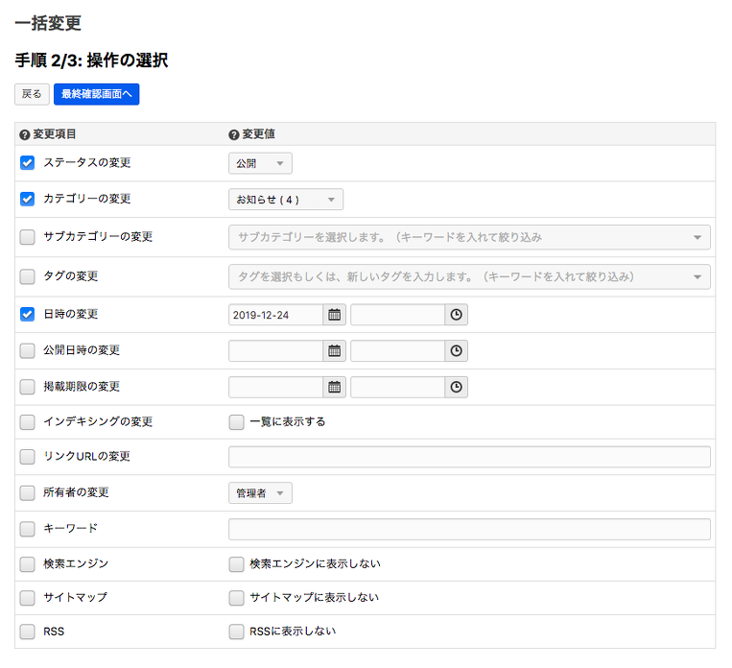Open calendar picker for 日時の変更 row
Screen dimensions: 732x668
coord(335,315)
